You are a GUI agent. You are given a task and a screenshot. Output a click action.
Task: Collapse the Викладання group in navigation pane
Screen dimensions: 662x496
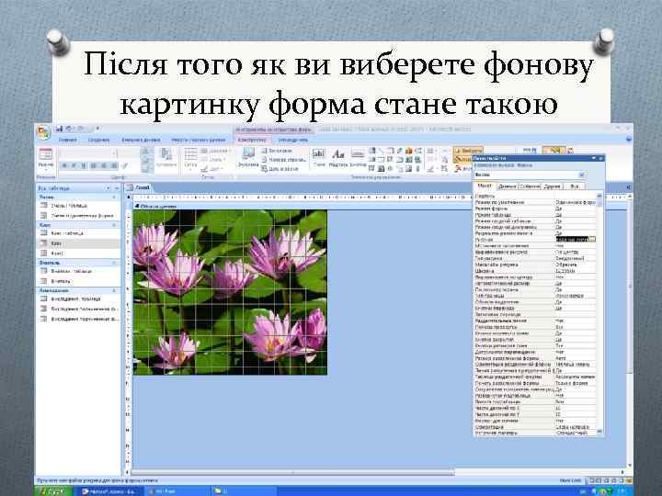pos(114,290)
